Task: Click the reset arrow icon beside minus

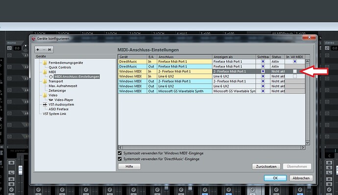Action: pos(49,49)
